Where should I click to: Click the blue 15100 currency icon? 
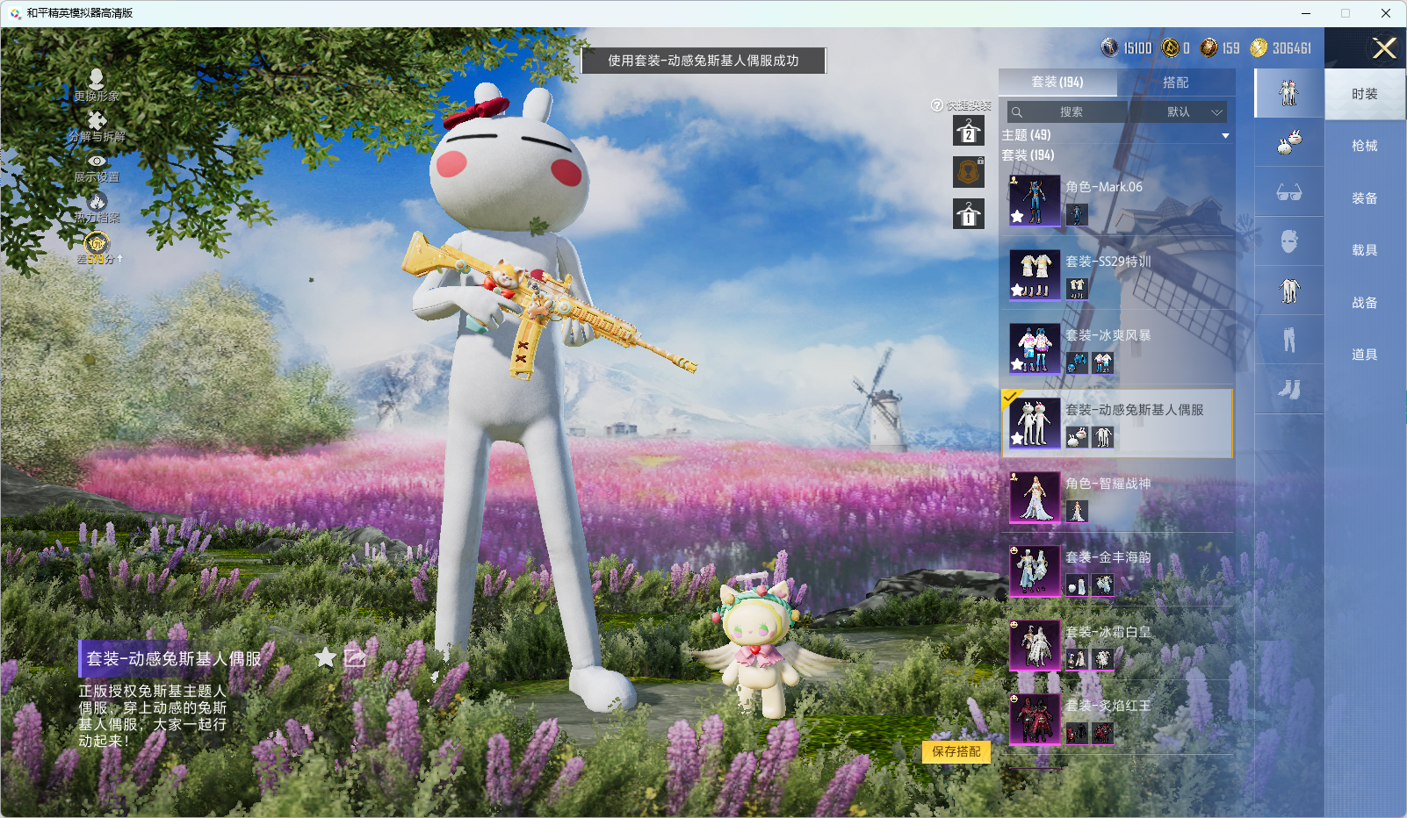1110,47
